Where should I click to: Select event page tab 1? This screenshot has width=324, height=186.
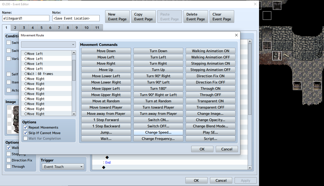tap(7, 28)
